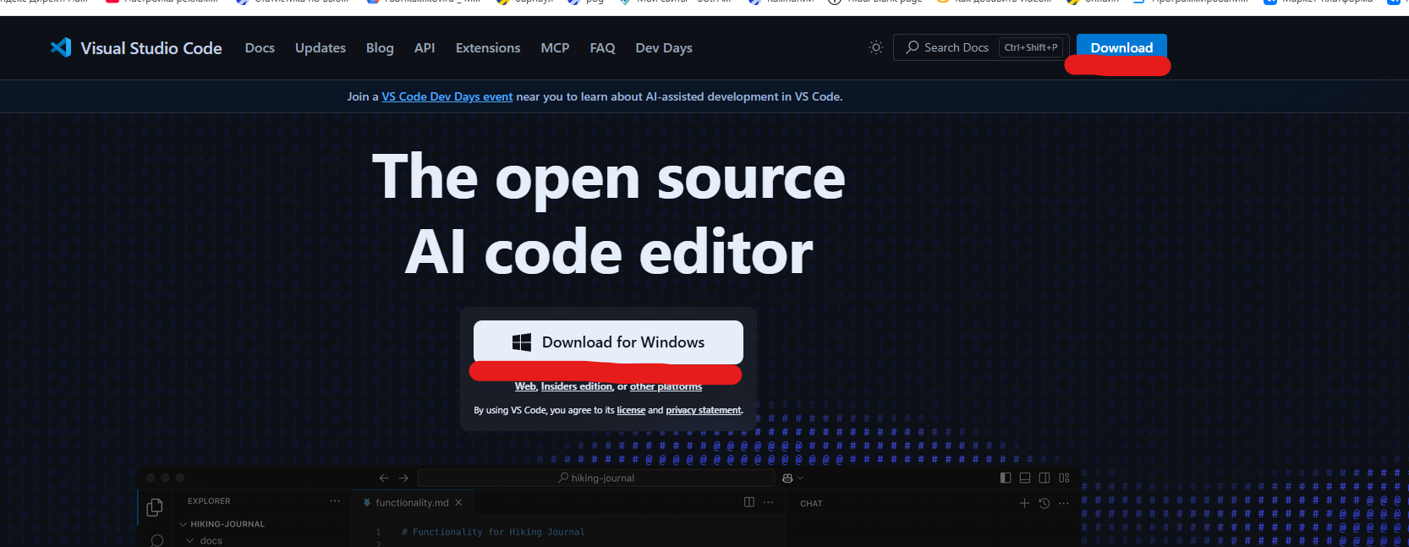1409x547 pixels.
Task: Open the Extensions menu item
Action: 488,48
